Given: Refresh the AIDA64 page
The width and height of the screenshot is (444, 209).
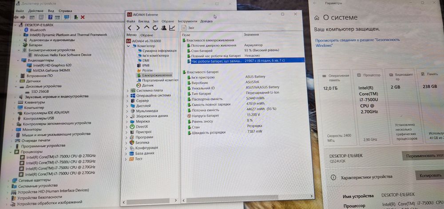Looking at the screenshot, I should 155,28.
